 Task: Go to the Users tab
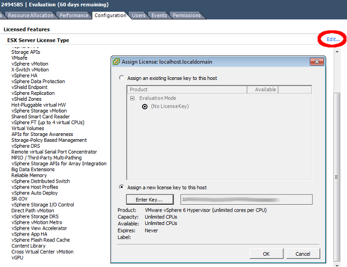(139, 15)
